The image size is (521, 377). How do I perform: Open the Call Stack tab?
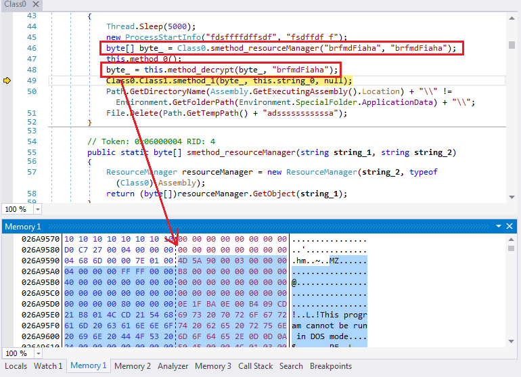pyautogui.click(x=256, y=366)
